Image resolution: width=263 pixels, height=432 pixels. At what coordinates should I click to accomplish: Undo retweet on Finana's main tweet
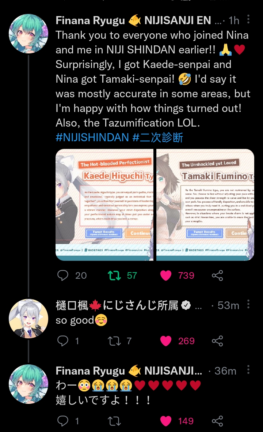(x=114, y=275)
